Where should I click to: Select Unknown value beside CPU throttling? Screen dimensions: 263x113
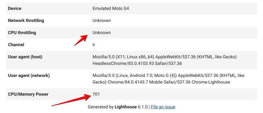point(102,32)
